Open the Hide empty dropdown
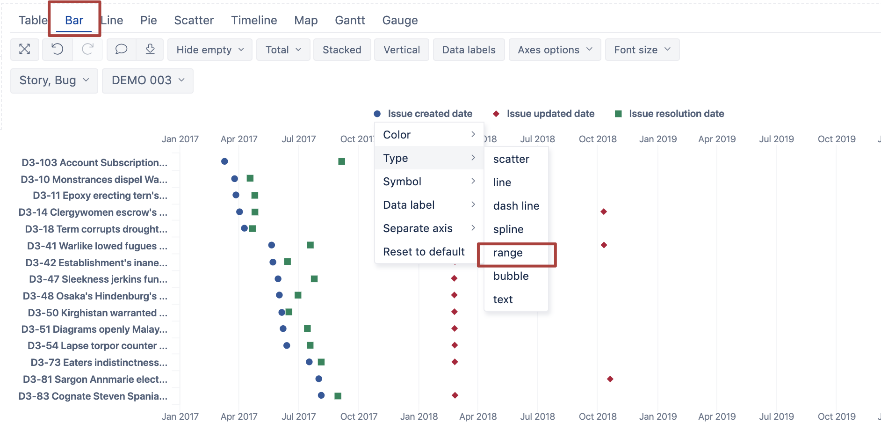 tap(209, 49)
